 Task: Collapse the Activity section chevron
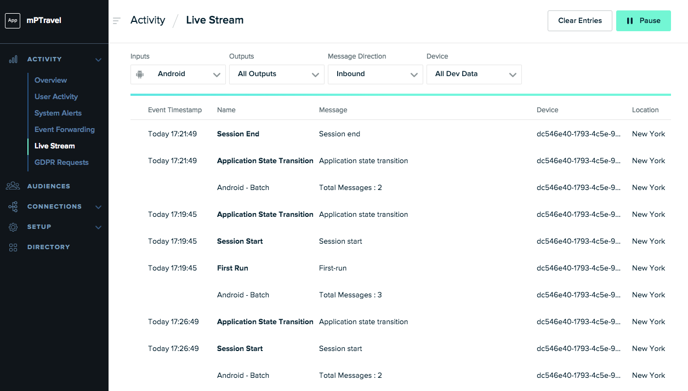(99, 60)
